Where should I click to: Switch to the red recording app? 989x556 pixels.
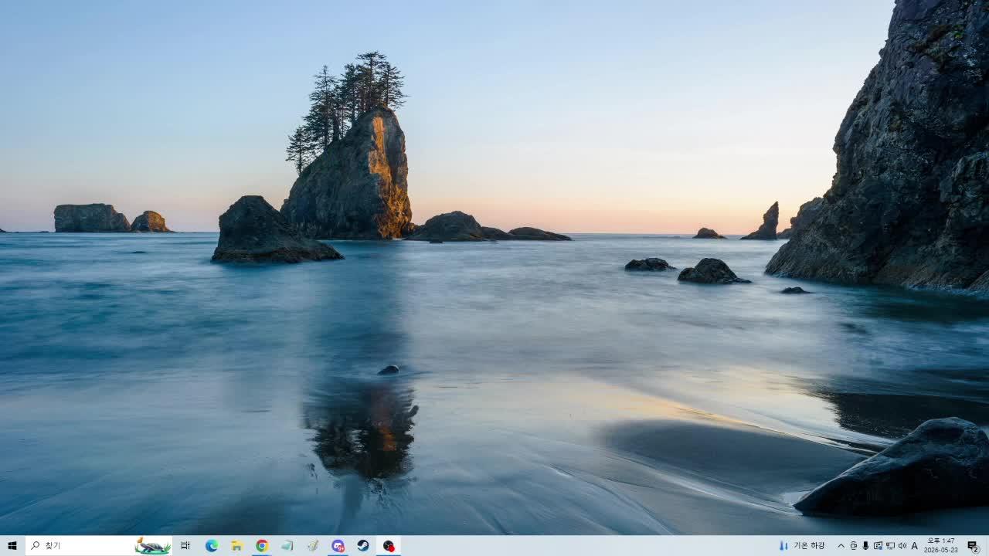pos(389,545)
